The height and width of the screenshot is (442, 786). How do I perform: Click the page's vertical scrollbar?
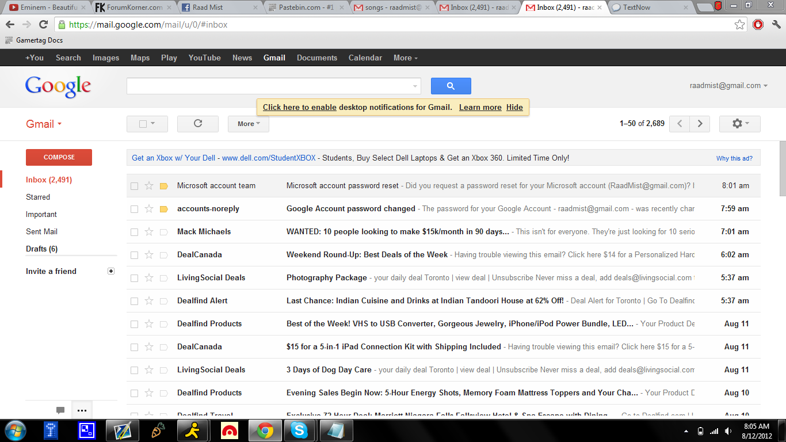coord(783,170)
